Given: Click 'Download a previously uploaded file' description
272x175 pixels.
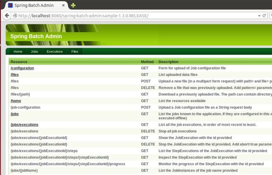Looking at the screenshot, I should coord(215,94).
